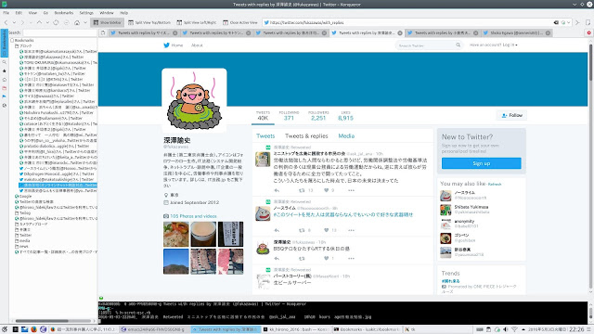Click the Follow button
The width and height of the screenshot is (594, 334).
pos(511,115)
